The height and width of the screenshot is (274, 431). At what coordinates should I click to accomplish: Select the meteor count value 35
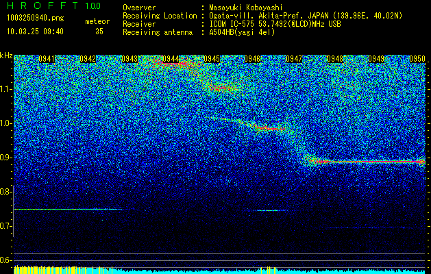coord(99,32)
